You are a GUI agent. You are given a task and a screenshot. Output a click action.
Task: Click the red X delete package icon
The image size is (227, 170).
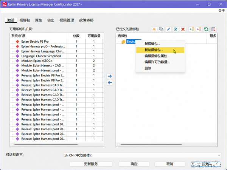coord(183,29)
